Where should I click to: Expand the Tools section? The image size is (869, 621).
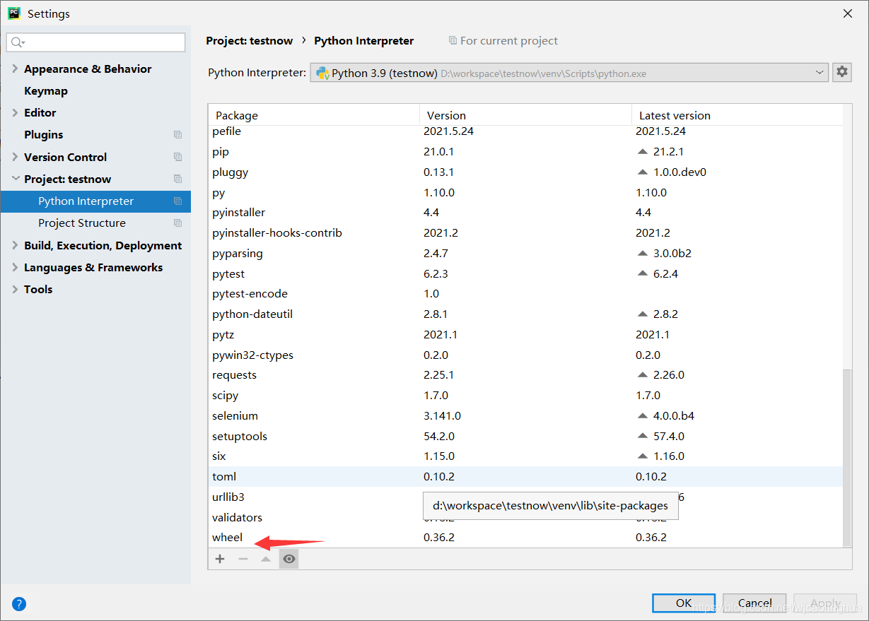tap(15, 289)
